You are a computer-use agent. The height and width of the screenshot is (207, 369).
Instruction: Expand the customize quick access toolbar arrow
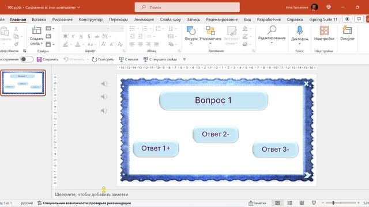[x=184, y=59]
